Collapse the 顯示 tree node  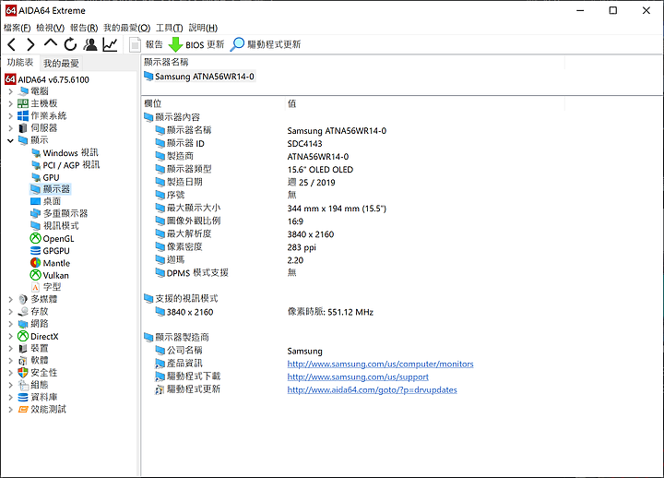pos(10,140)
